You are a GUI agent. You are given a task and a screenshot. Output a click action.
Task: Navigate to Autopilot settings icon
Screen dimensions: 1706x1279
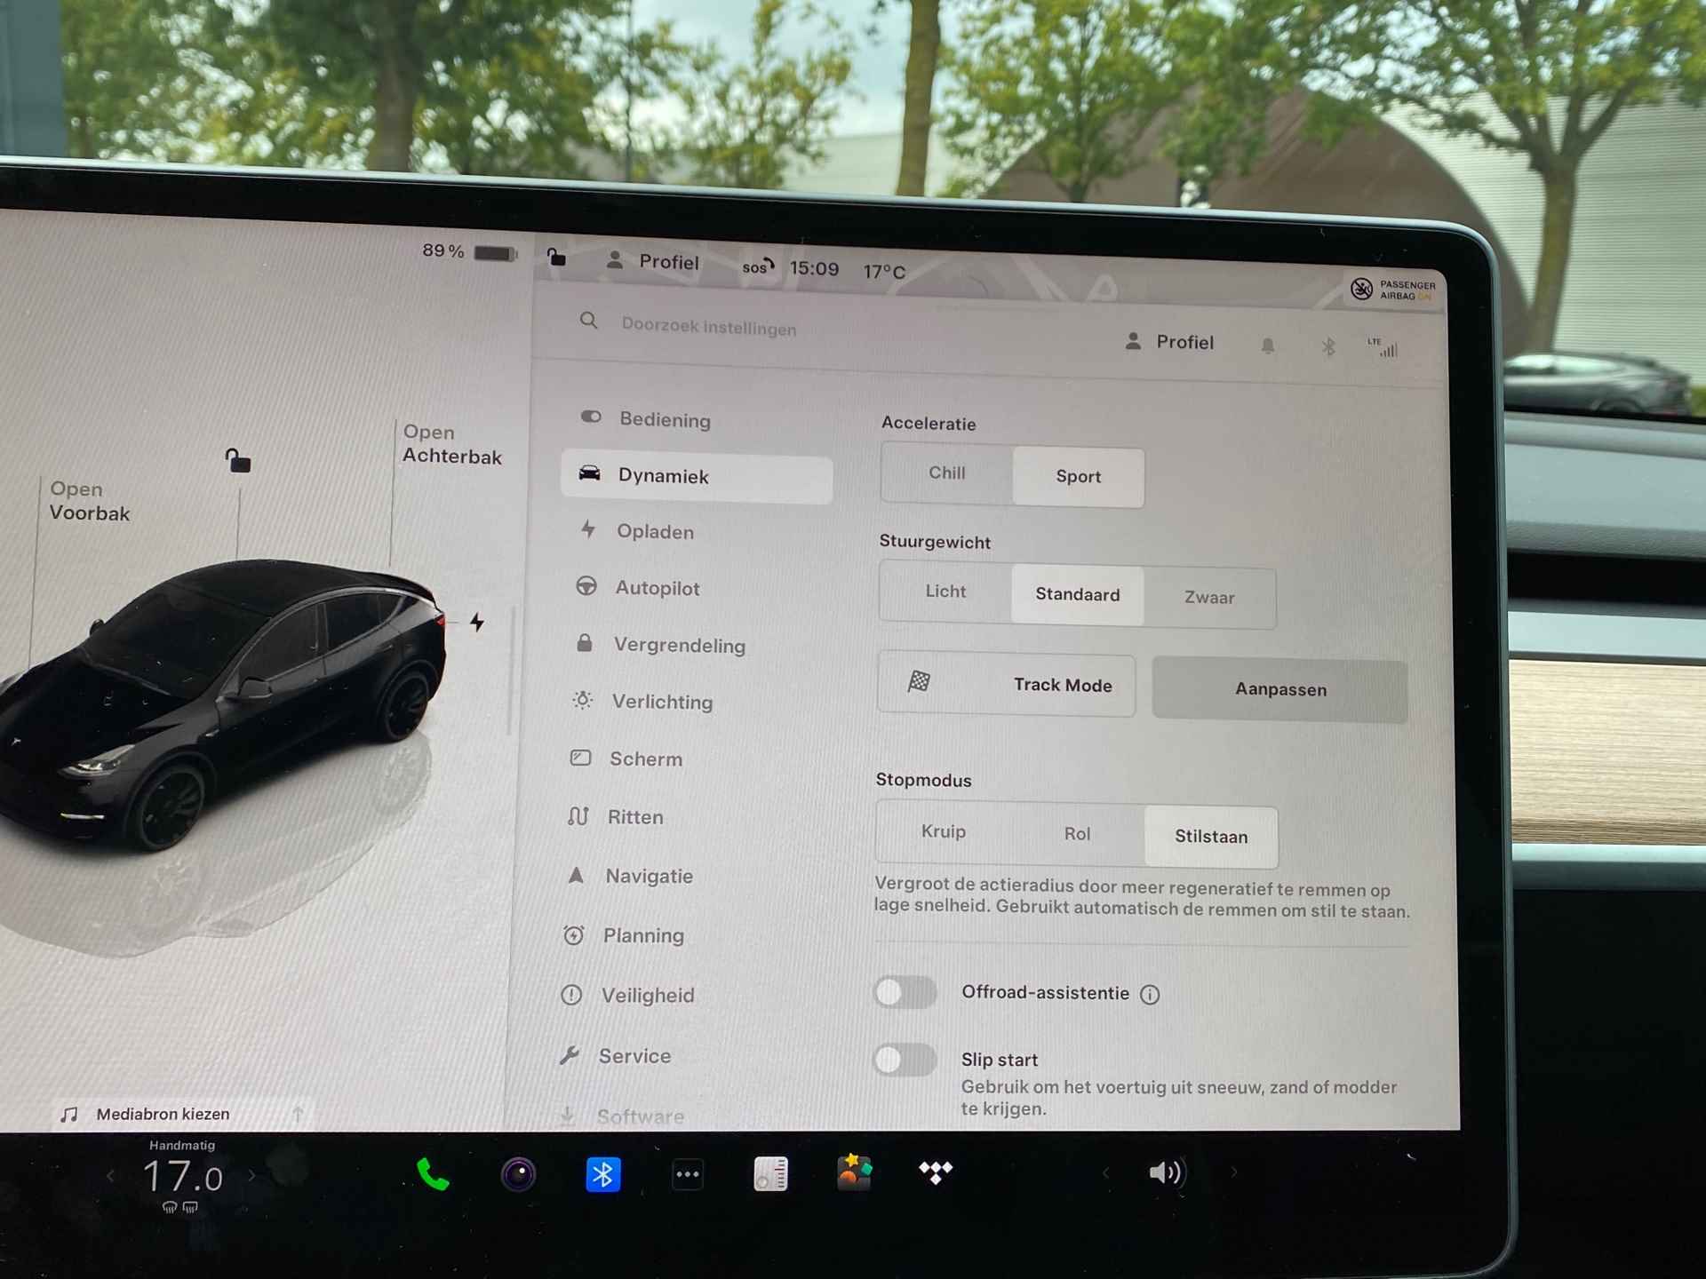587,587
